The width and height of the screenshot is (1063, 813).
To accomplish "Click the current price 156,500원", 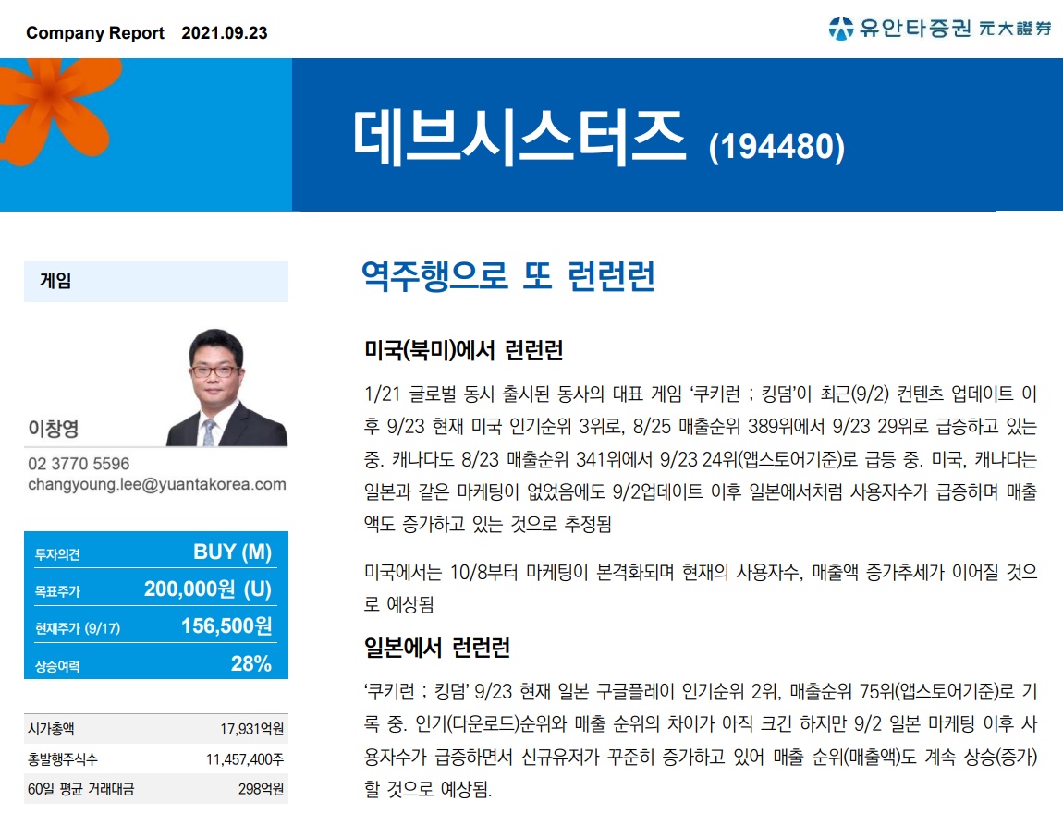I will click(226, 625).
